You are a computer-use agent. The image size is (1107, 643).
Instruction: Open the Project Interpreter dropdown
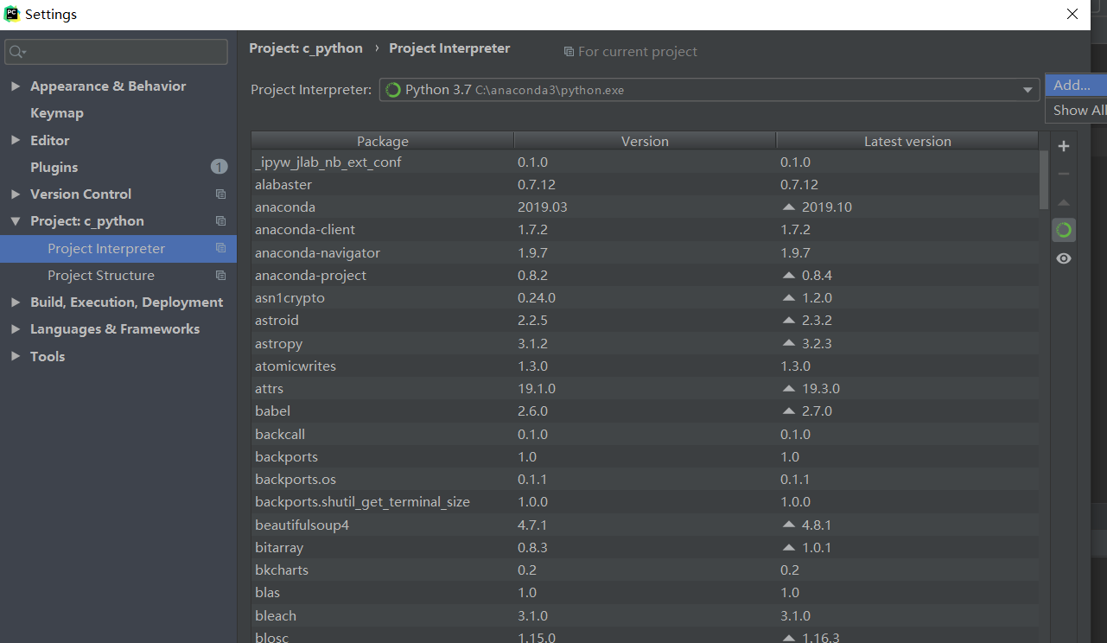(x=1027, y=90)
